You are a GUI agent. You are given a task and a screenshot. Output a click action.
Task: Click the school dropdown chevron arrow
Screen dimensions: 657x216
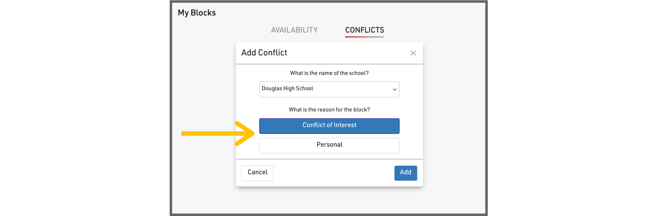click(x=395, y=89)
